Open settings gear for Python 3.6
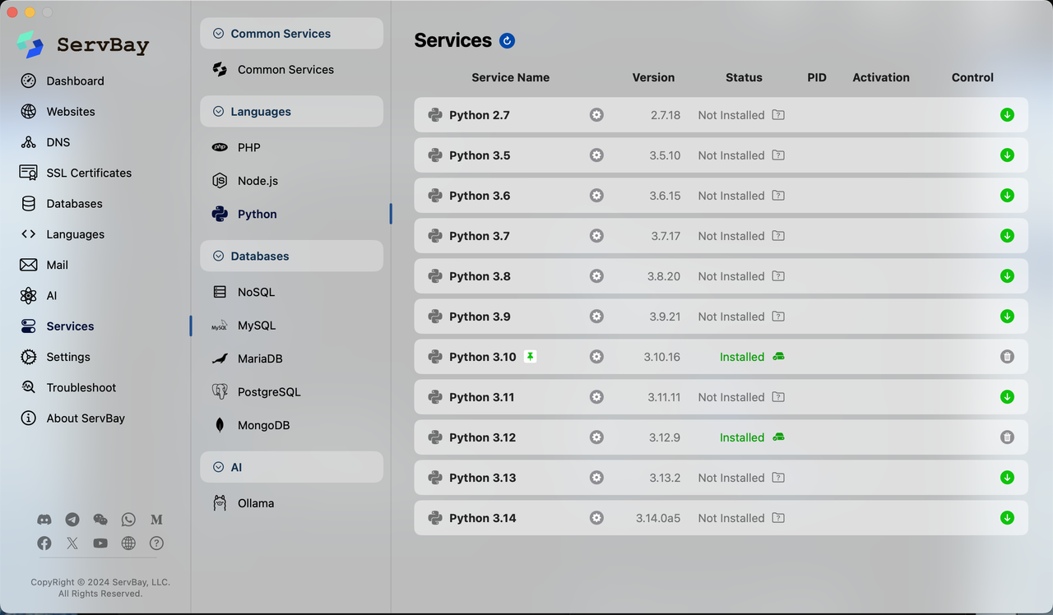 pos(596,196)
